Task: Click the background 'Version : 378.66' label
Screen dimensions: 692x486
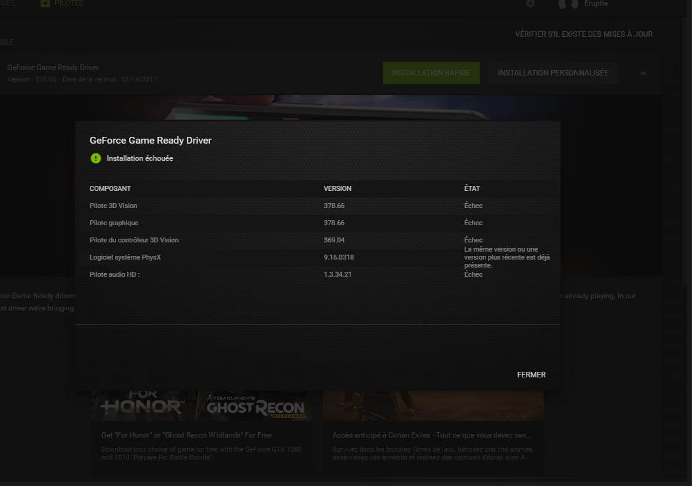Action: pos(32,79)
